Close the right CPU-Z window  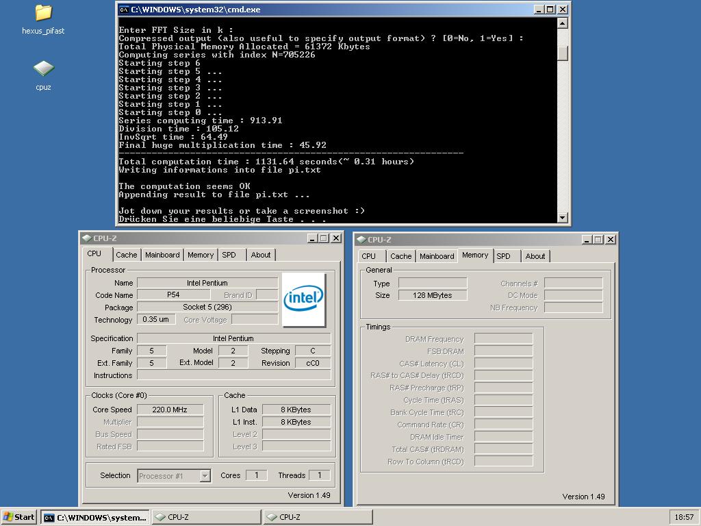click(x=611, y=240)
